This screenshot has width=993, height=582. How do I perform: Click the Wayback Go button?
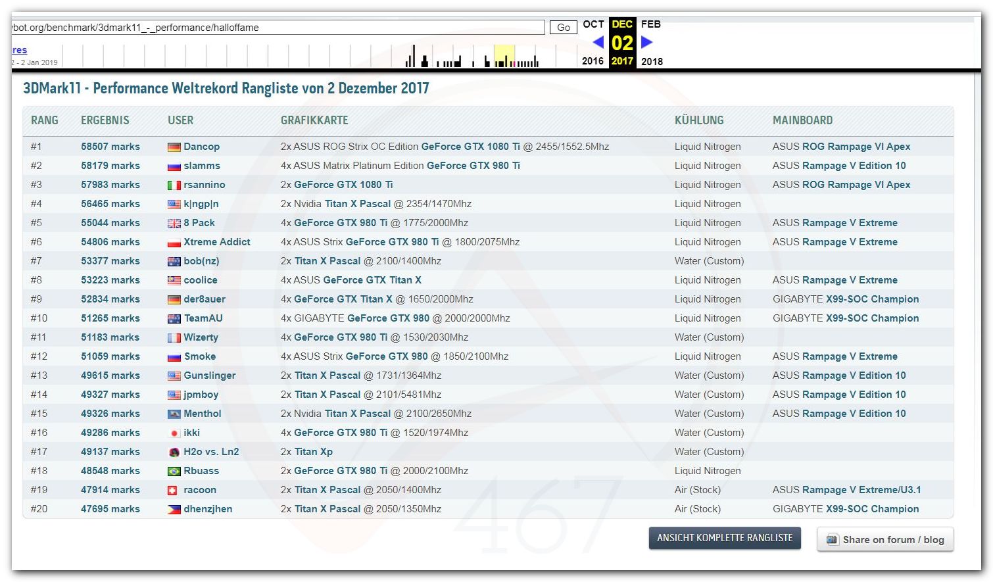coord(564,28)
